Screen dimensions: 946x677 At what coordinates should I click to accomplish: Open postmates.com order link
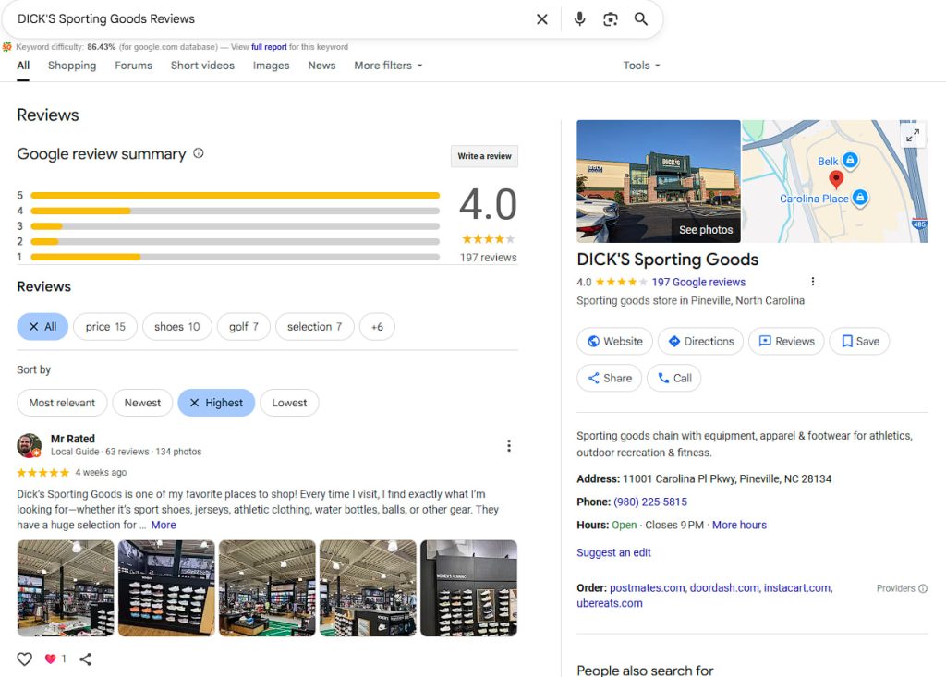tap(647, 587)
